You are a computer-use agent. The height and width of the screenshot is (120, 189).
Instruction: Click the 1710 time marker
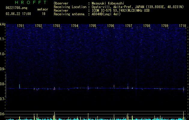(182, 26)
